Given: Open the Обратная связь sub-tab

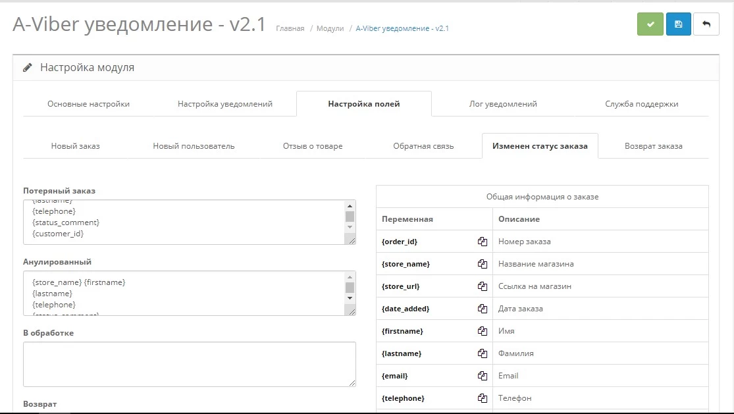Looking at the screenshot, I should (x=423, y=146).
